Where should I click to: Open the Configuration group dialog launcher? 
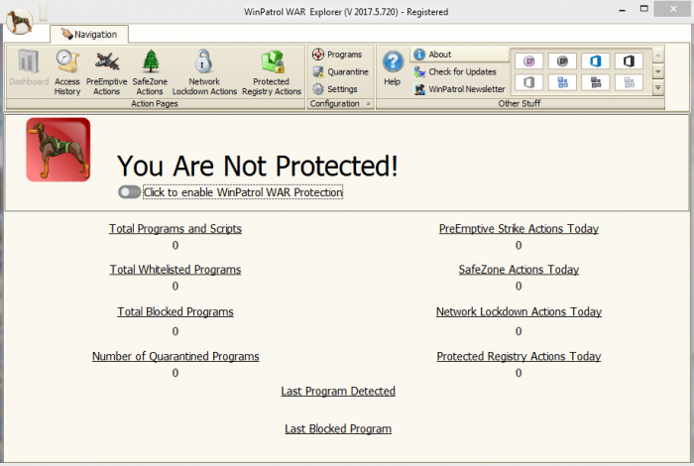coord(368,103)
